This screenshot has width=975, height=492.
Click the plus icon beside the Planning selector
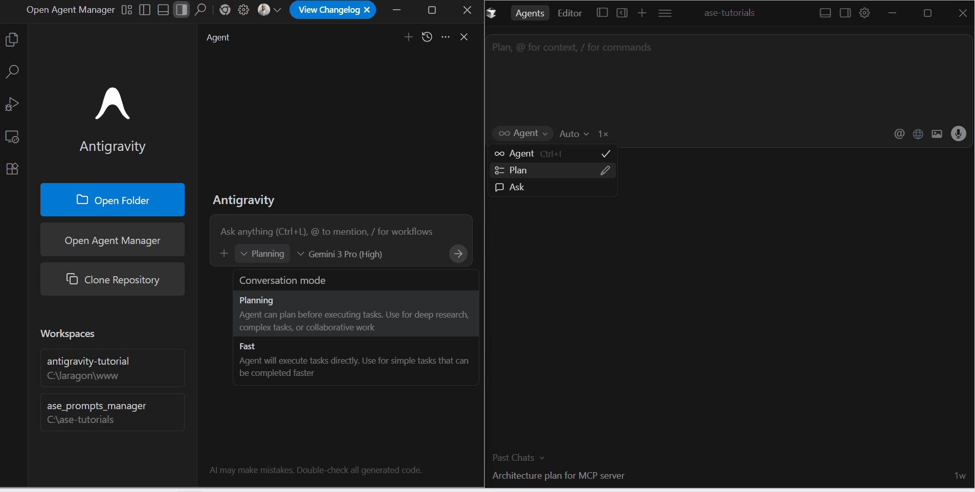(224, 253)
